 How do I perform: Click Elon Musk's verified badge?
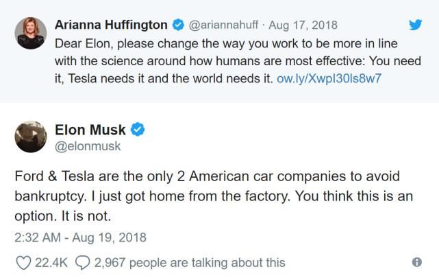(137, 130)
